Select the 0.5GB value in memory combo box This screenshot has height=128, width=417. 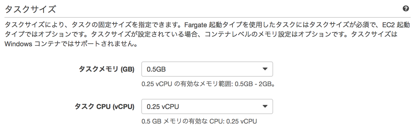point(156,69)
